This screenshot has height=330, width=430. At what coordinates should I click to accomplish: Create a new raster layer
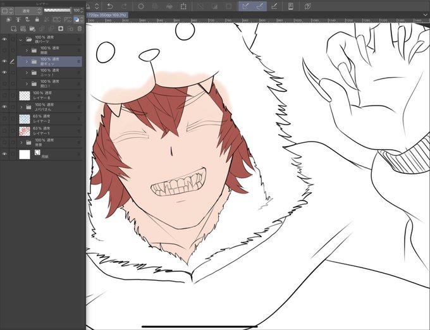pyautogui.click(x=13, y=28)
